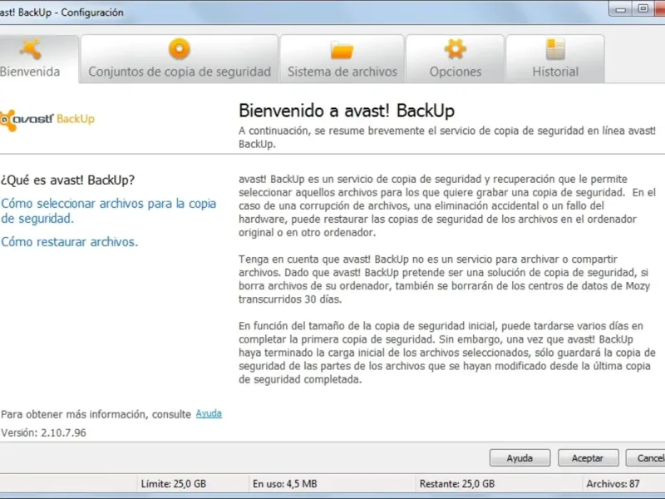Click the Bienvenida wrench icon
The image size is (665, 499).
(x=30, y=49)
